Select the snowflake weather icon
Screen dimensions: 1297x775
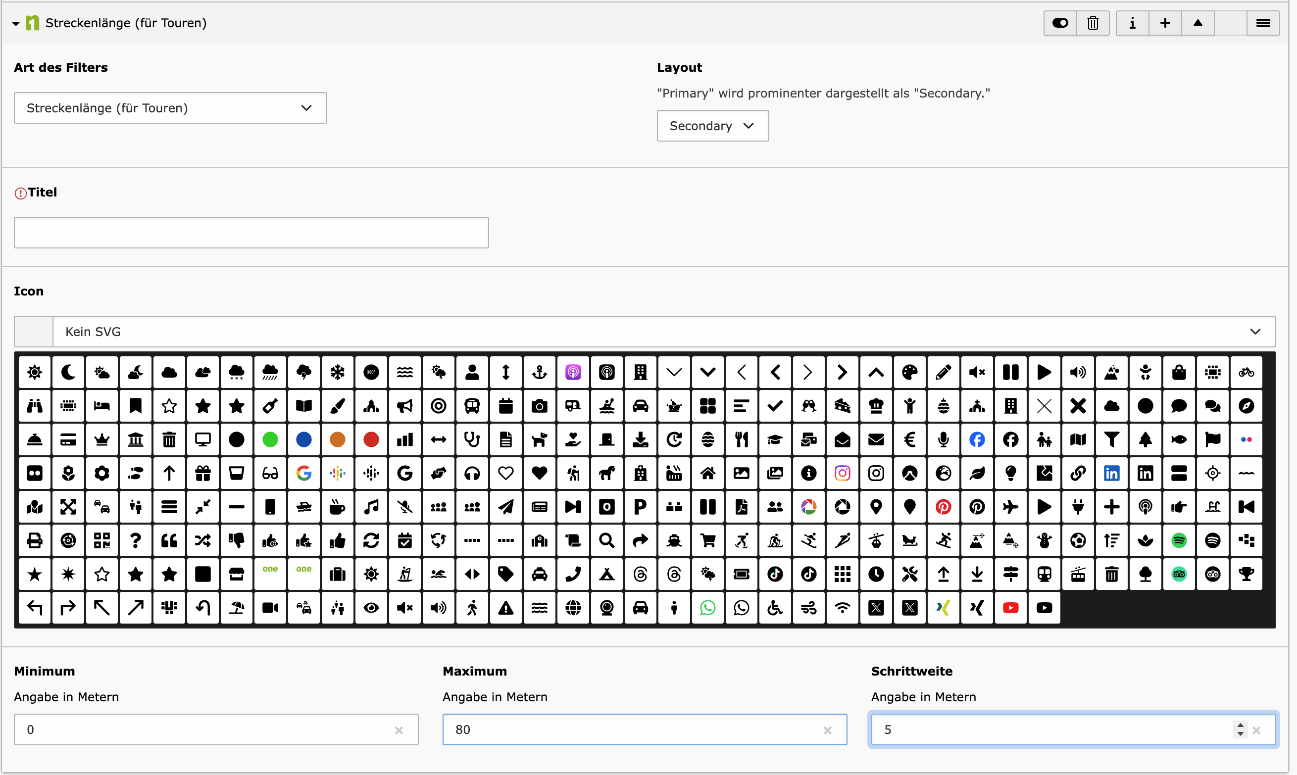(x=338, y=372)
